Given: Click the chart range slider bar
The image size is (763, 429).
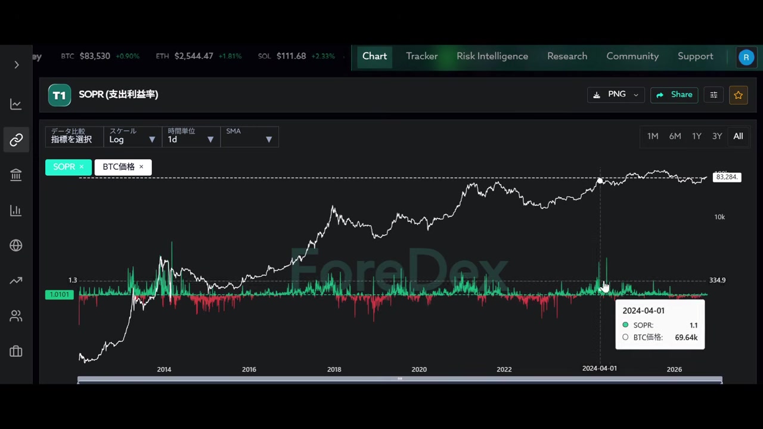Looking at the screenshot, I should 399,380.
